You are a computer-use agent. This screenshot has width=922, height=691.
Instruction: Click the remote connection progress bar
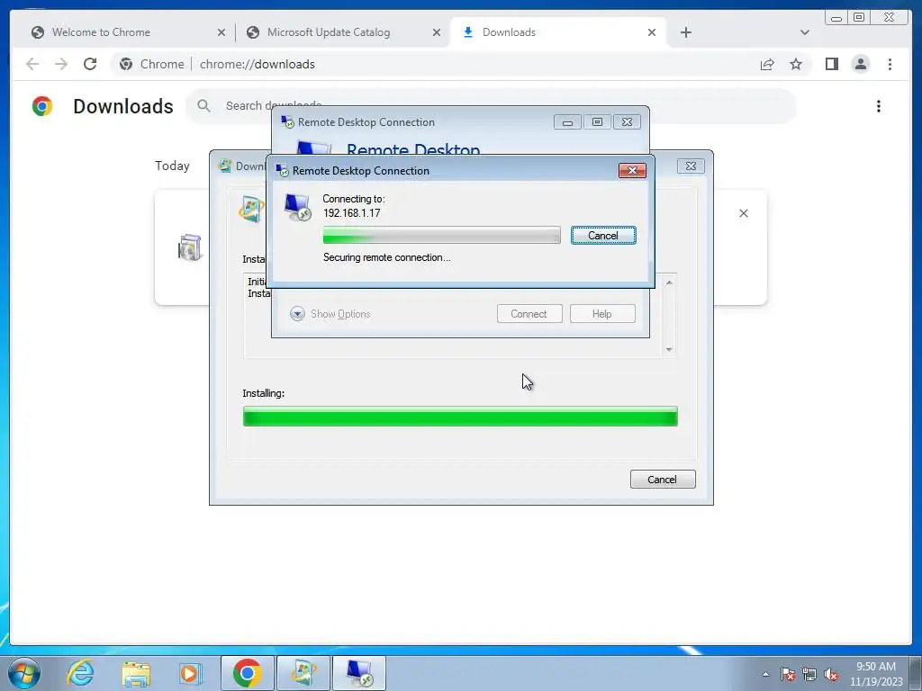pos(441,235)
